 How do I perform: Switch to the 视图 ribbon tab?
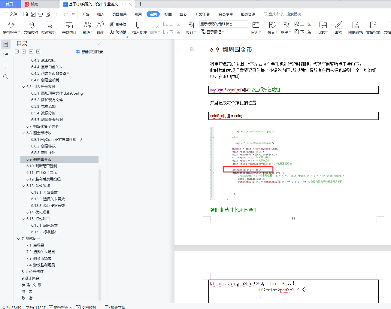[168, 14]
